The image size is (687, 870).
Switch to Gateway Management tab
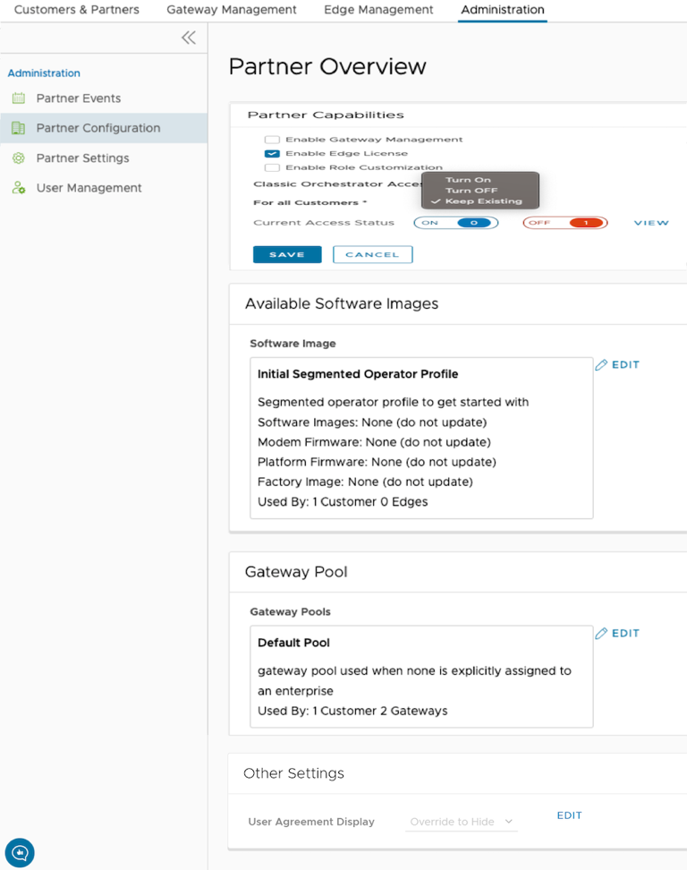[x=232, y=10]
